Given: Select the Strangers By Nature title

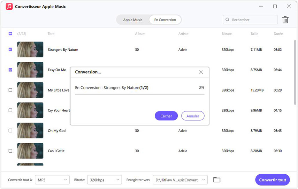Looking at the screenshot, I should coord(63,50).
